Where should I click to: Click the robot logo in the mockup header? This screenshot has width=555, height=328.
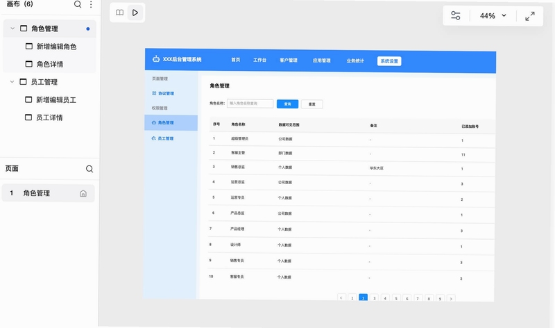click(155, 59)
